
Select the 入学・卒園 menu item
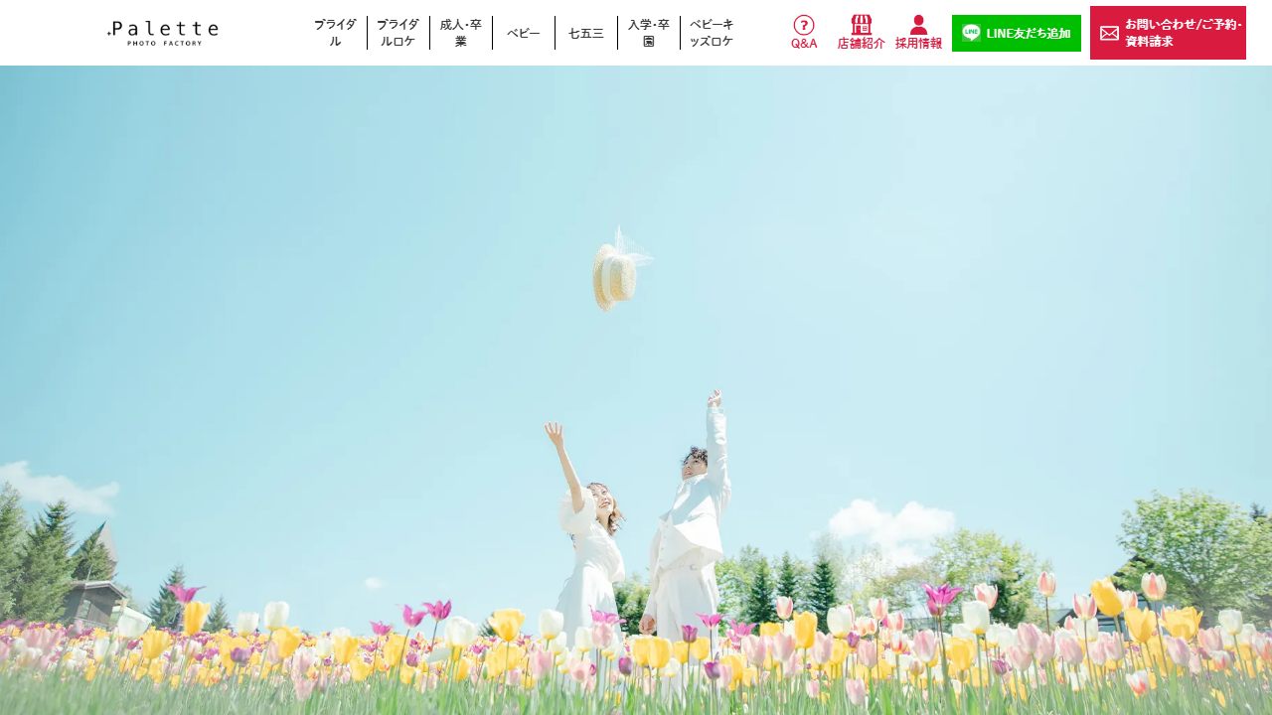[x=649, y=33]
